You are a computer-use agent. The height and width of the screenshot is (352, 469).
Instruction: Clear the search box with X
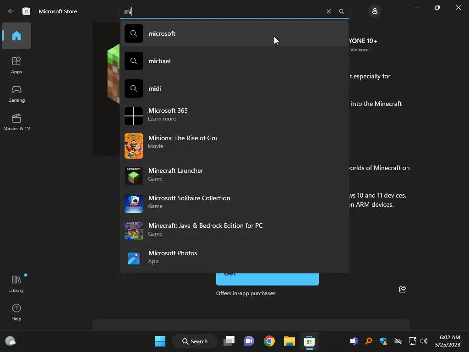point(328,11)
